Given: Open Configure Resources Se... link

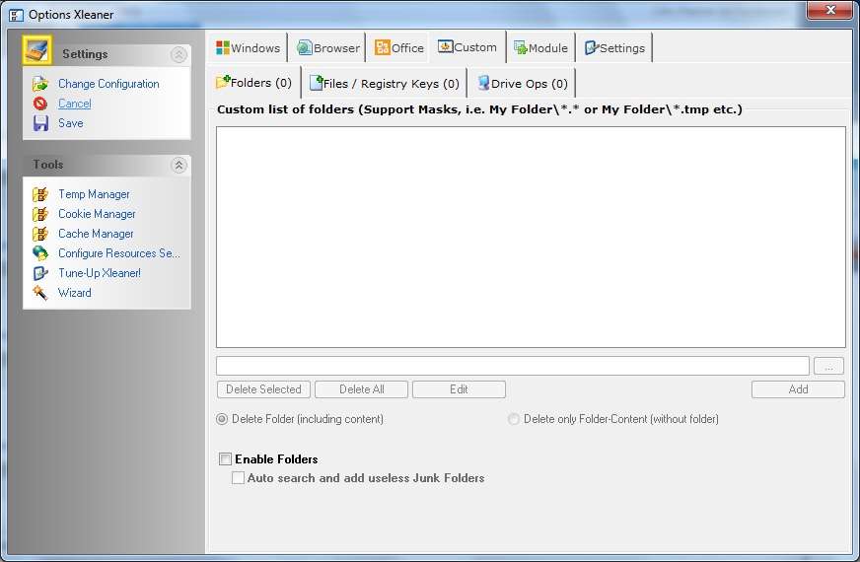Looking at the screenshot, I should point(119,253).
